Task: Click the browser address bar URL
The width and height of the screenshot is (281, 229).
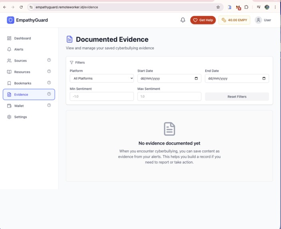Action: tap(67, 7)
